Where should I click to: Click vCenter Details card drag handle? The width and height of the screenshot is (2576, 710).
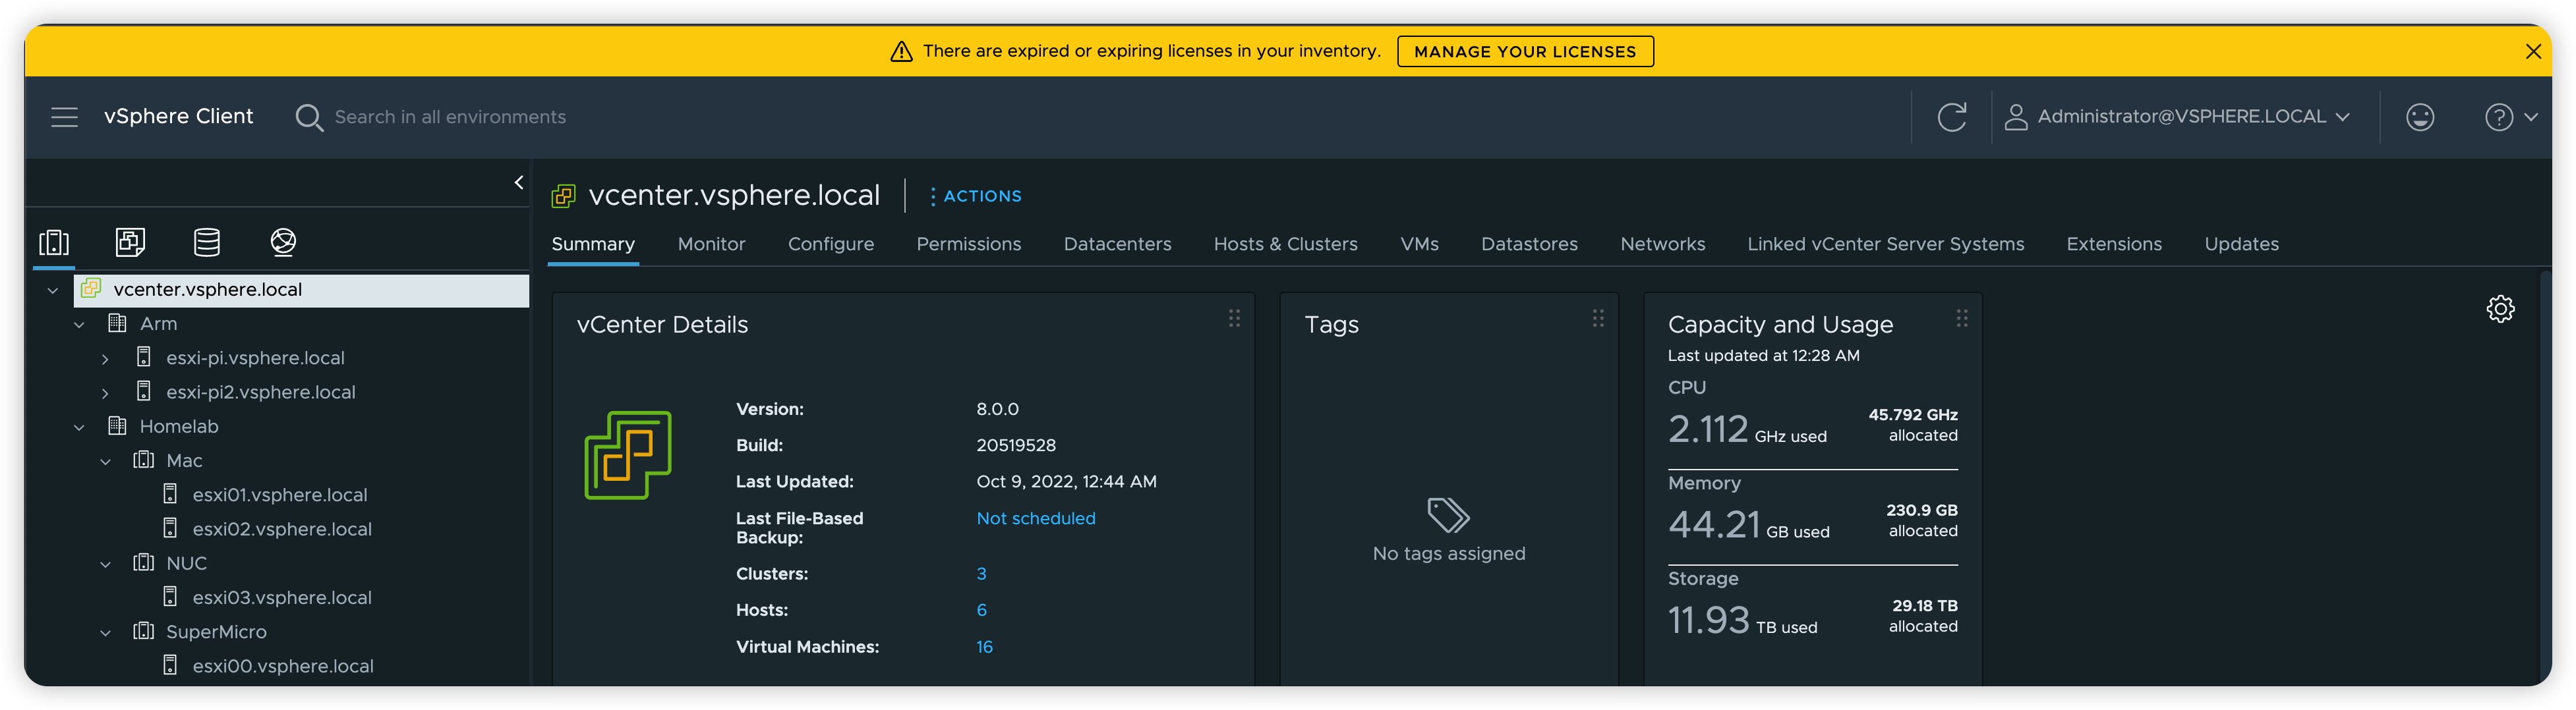1234,317
